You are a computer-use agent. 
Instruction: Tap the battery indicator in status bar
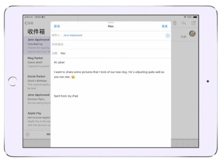(195, 17)
